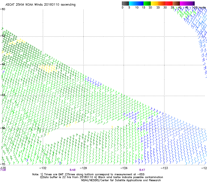Click the "0" label under the color bar
Image resolution: width=207 pixels, height=182 pixels.
coord(123,8)
